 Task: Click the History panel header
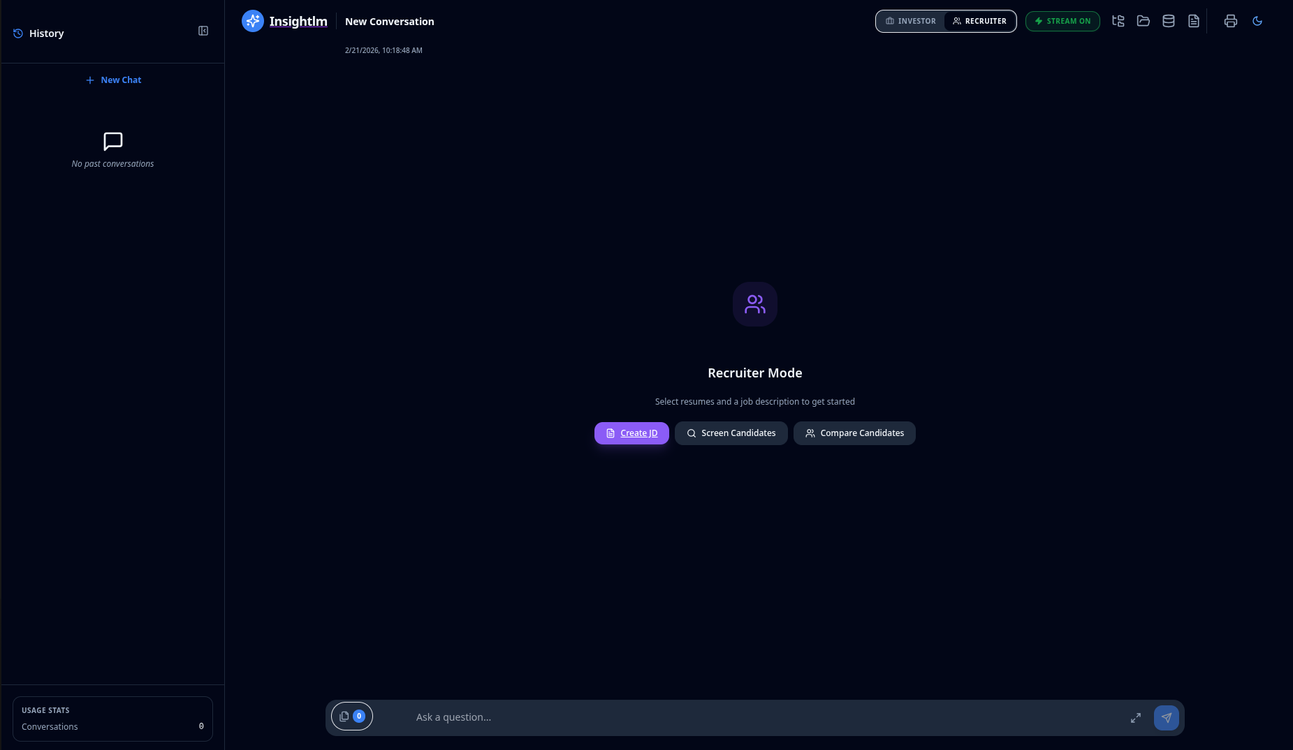[x=46, y=33]
